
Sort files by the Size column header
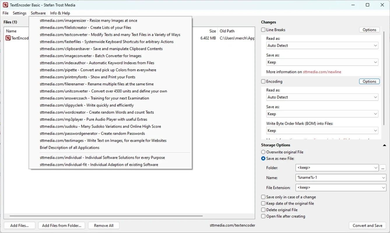click(212, 31)
